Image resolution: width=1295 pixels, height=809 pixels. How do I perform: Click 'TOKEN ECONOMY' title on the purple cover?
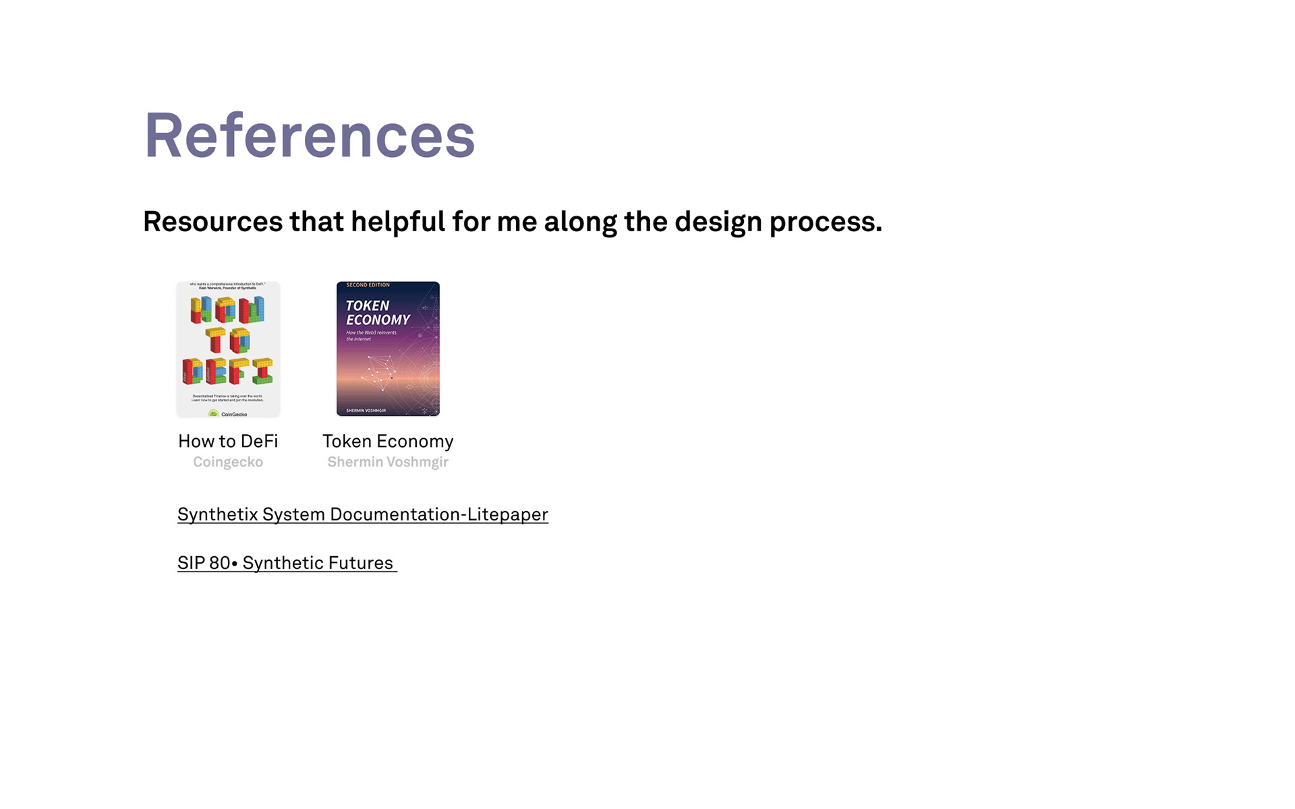tap(377, 313)
